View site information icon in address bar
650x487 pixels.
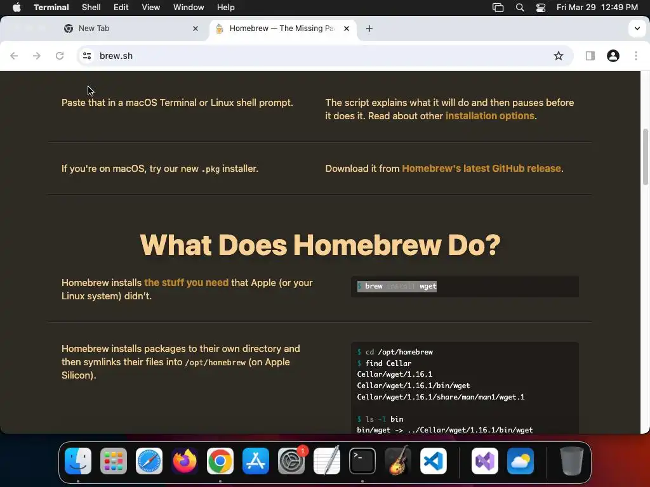click(86, 56)
